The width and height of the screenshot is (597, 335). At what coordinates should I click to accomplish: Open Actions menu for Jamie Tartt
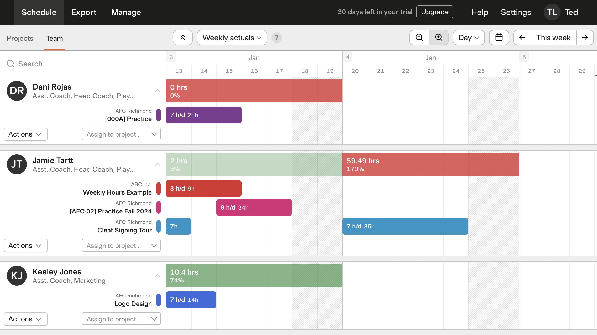tap(25, 245)
